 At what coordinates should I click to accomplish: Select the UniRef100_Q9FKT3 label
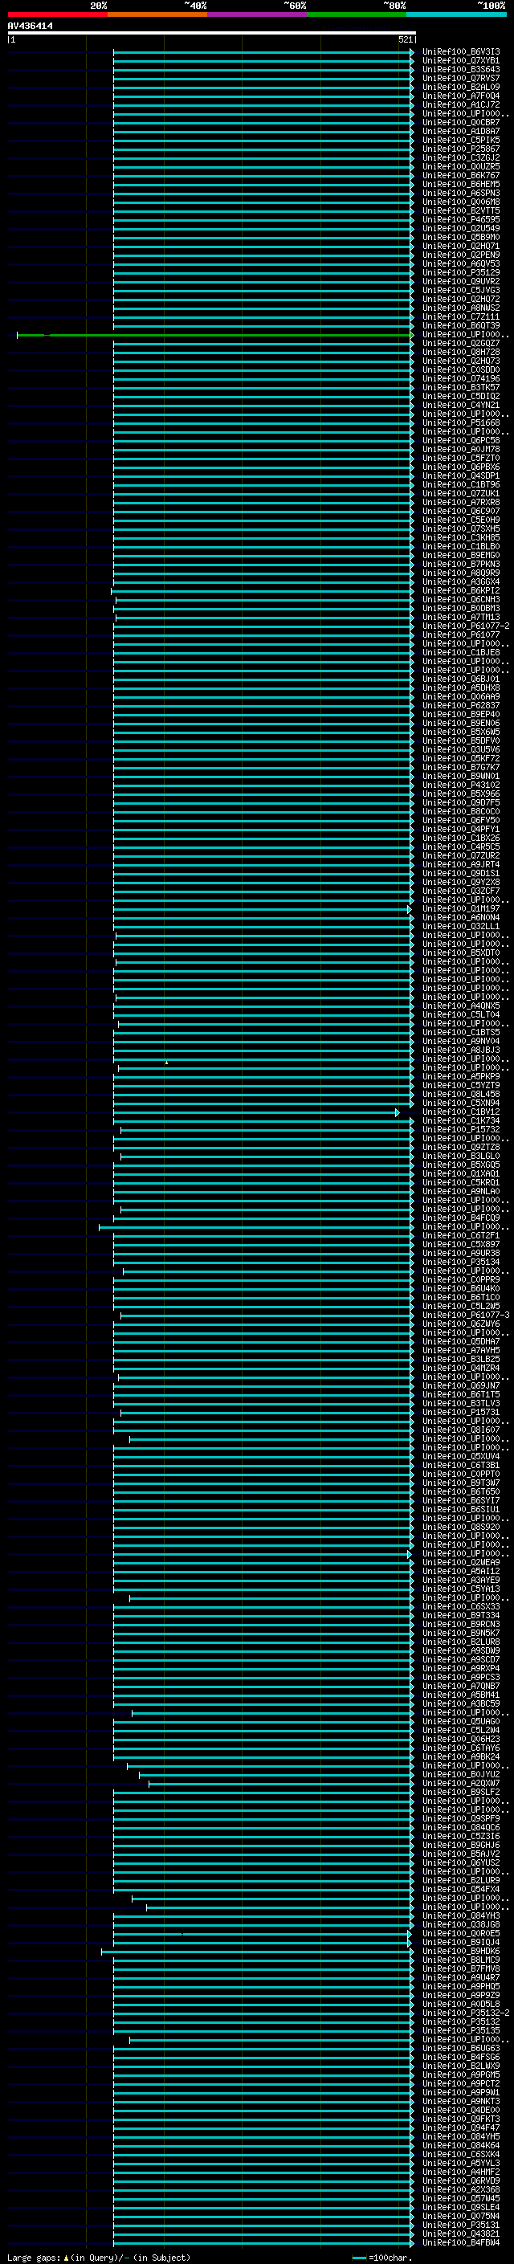coord(461,2120)
